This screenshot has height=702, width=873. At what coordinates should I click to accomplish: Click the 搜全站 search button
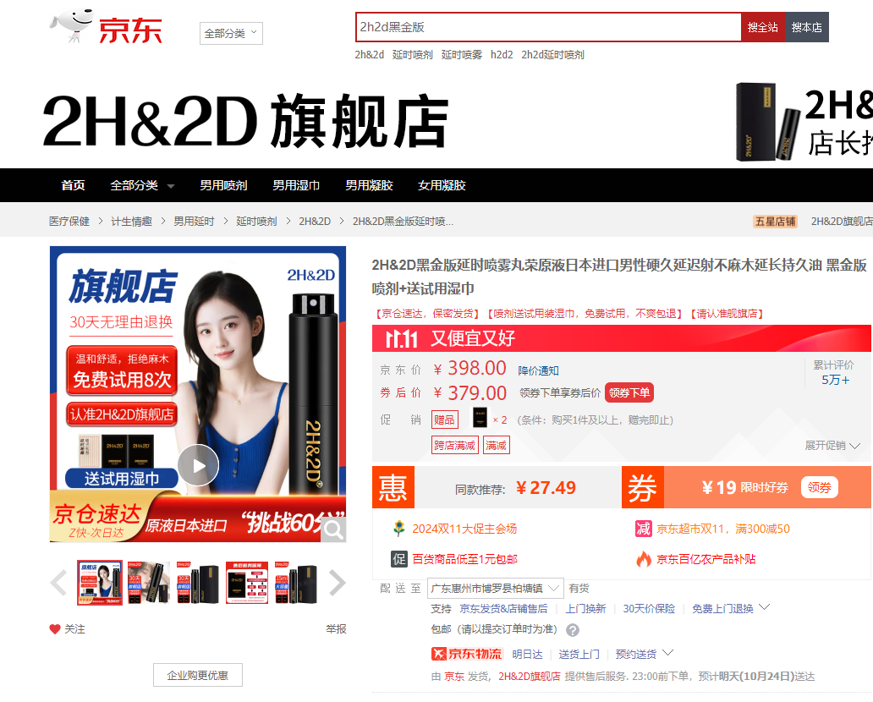(x=763, y=27)
